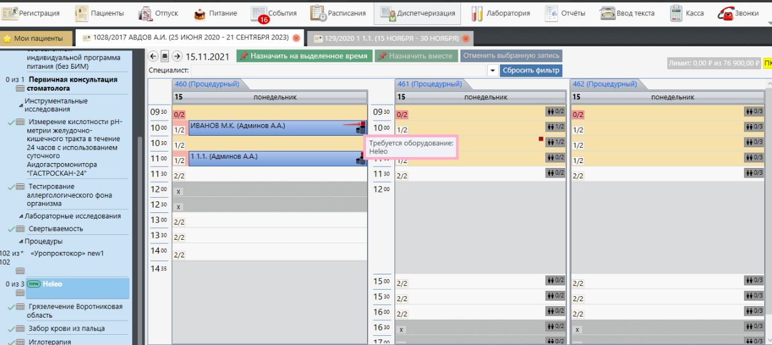
Task: Click Назначить на выделенное время button
Action: 304,56
